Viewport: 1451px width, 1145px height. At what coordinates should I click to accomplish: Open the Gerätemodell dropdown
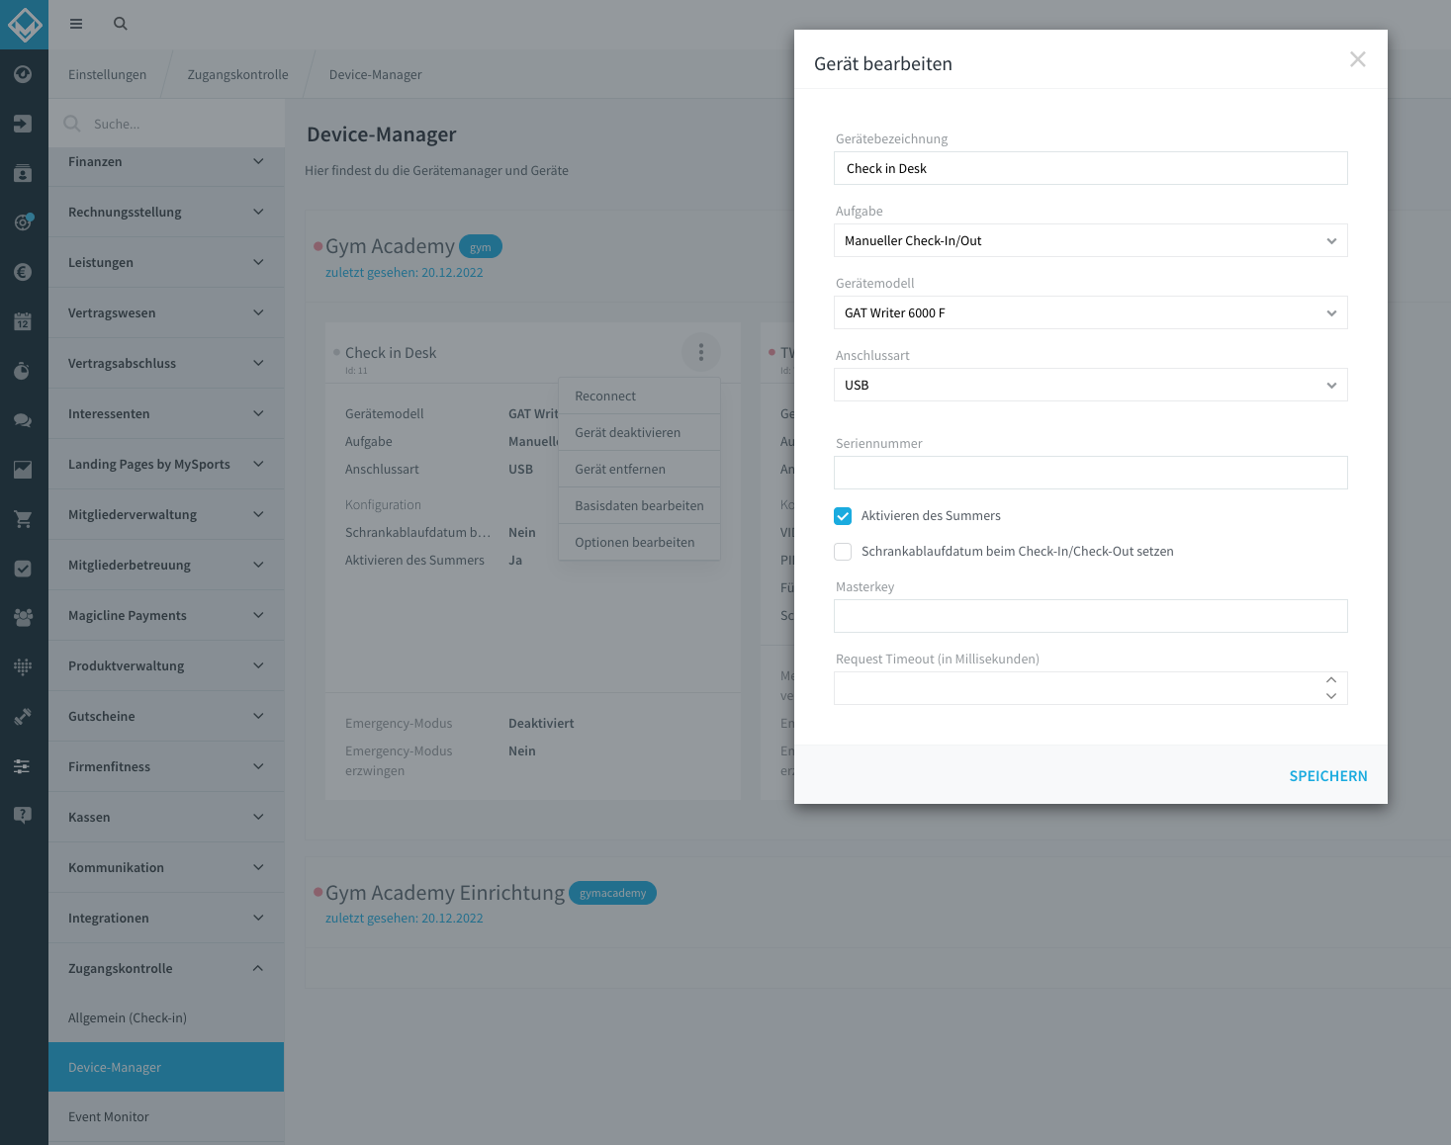click(x=1090, y=312)
